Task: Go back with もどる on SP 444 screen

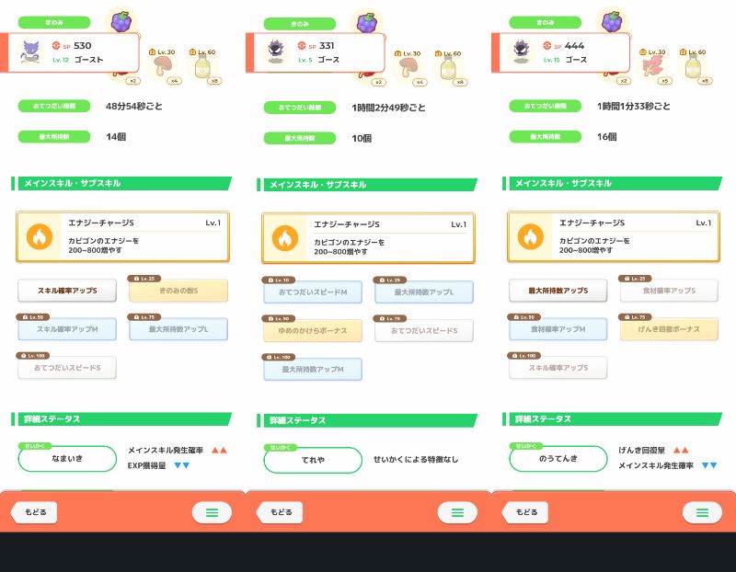Action: [x=525, y=512]
